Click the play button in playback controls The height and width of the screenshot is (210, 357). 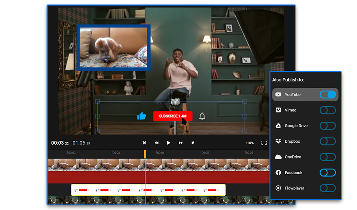(x=168, y=143)
